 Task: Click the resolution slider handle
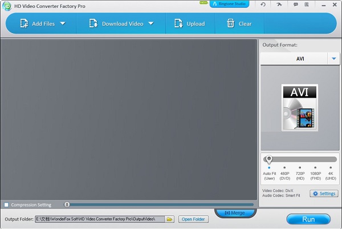269,159
